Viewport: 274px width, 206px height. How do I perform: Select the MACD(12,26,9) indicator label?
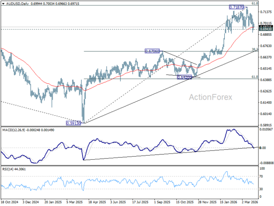pos(14,130)
